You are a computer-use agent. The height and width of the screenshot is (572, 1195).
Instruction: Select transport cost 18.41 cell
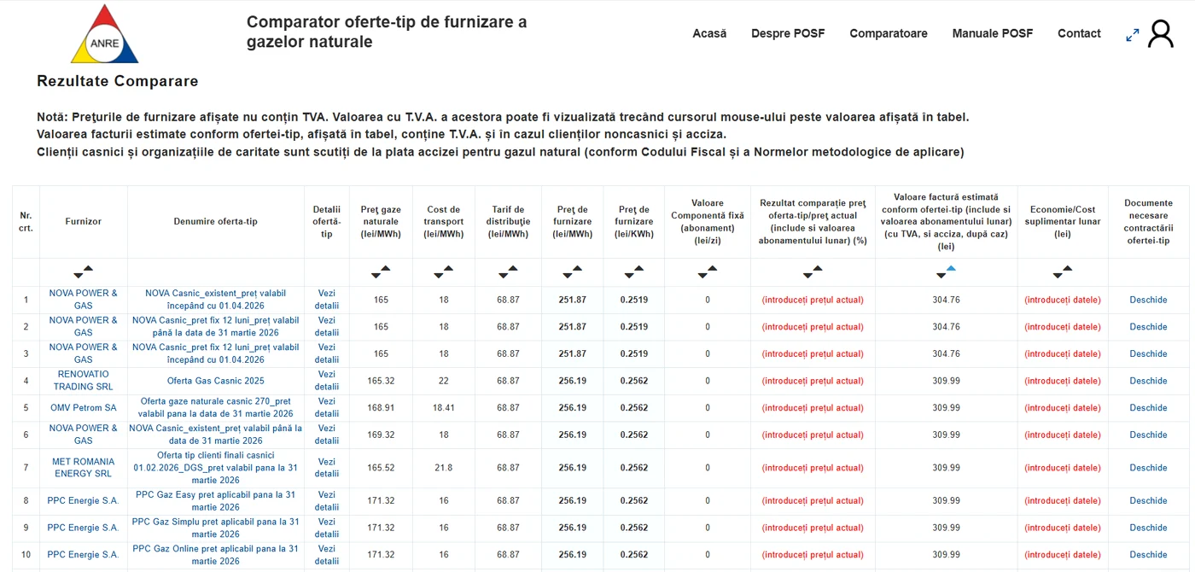[444, 408]
